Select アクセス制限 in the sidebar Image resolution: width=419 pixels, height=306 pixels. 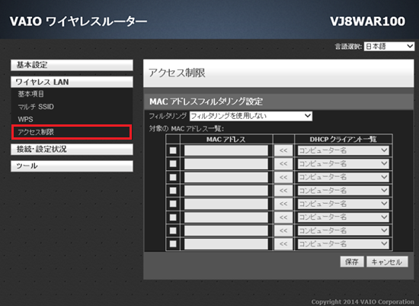(72, 132)
